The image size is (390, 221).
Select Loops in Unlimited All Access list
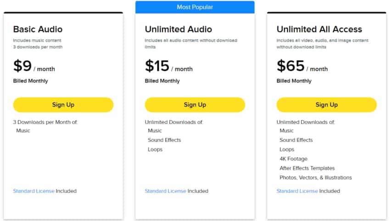(287, 149)
